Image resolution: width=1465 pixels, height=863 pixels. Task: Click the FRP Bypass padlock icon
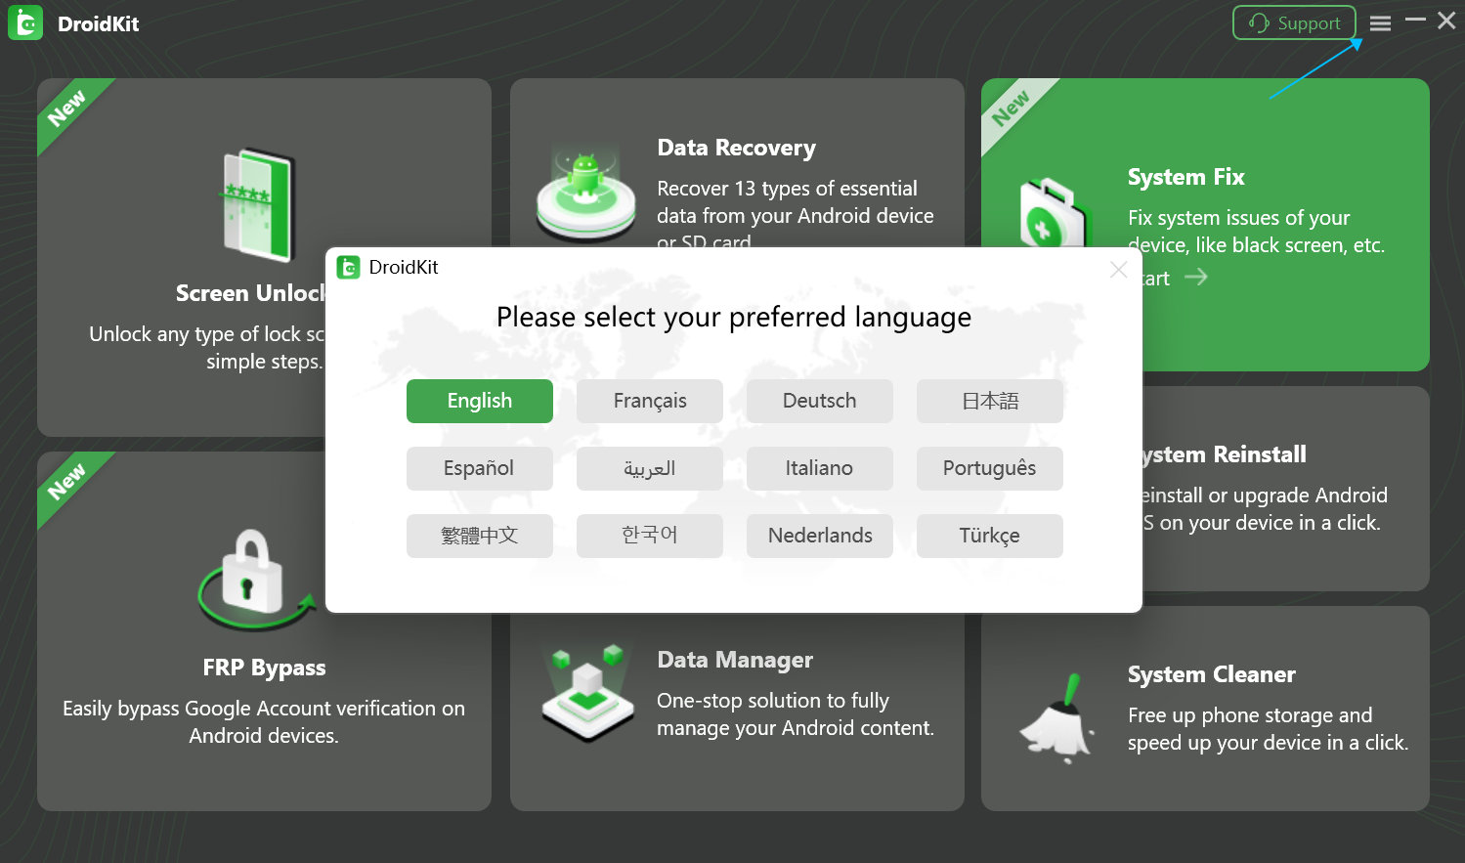(256, 579)
